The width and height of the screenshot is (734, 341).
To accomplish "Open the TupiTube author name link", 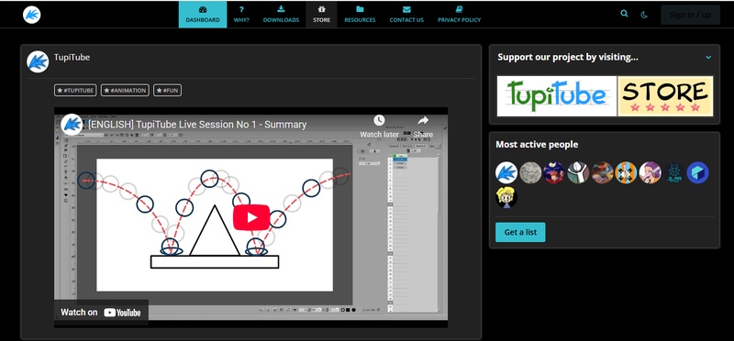I will pos(72,57).
